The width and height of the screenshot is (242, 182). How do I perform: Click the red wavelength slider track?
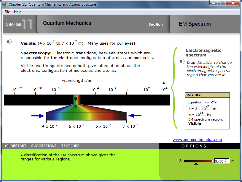click(x=198, y=161)
